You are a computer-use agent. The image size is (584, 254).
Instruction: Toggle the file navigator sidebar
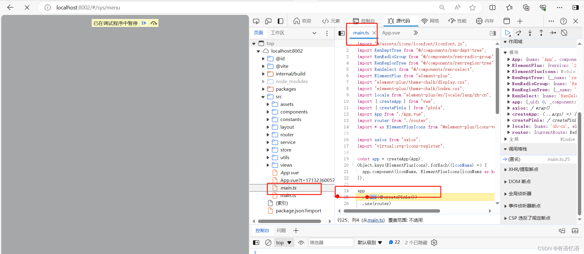(x=341, y=33)
